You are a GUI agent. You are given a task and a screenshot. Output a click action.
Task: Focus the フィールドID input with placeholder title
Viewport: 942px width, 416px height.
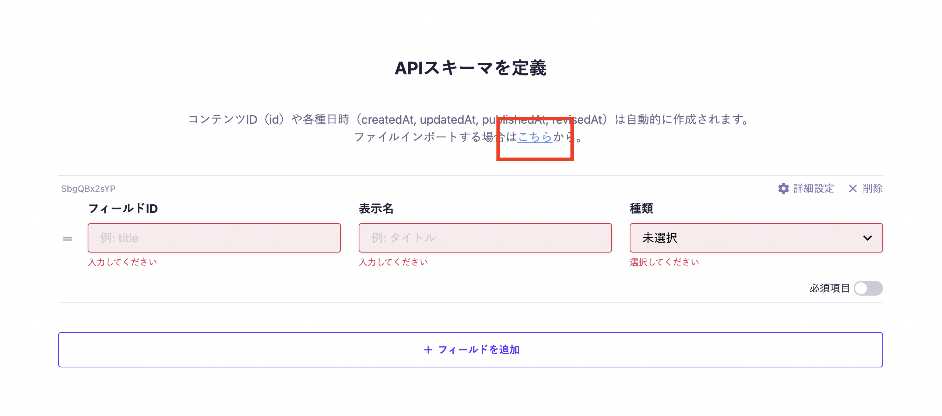pos(214,238)
